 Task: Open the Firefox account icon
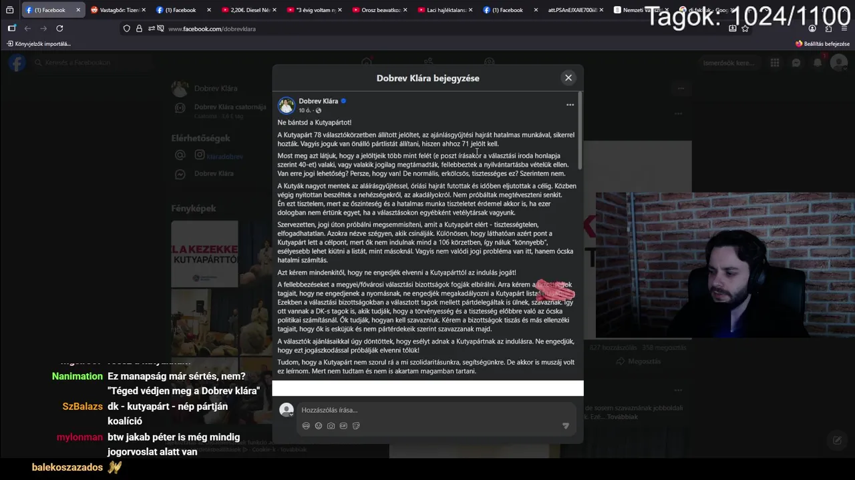pyautogui.click(x=812, y=29)
